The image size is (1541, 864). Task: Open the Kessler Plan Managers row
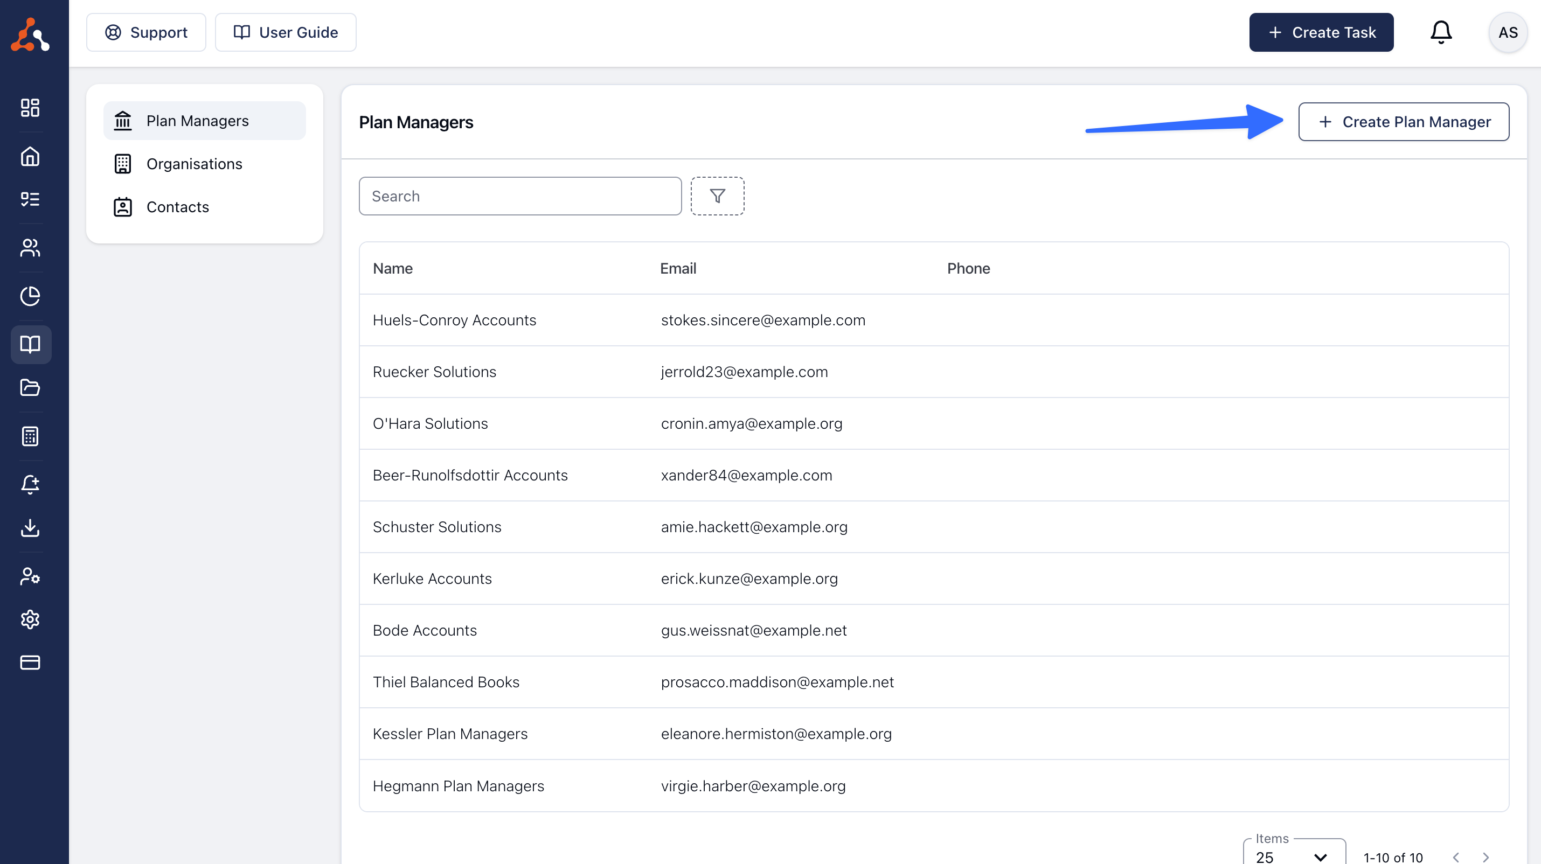coord(450,734)
